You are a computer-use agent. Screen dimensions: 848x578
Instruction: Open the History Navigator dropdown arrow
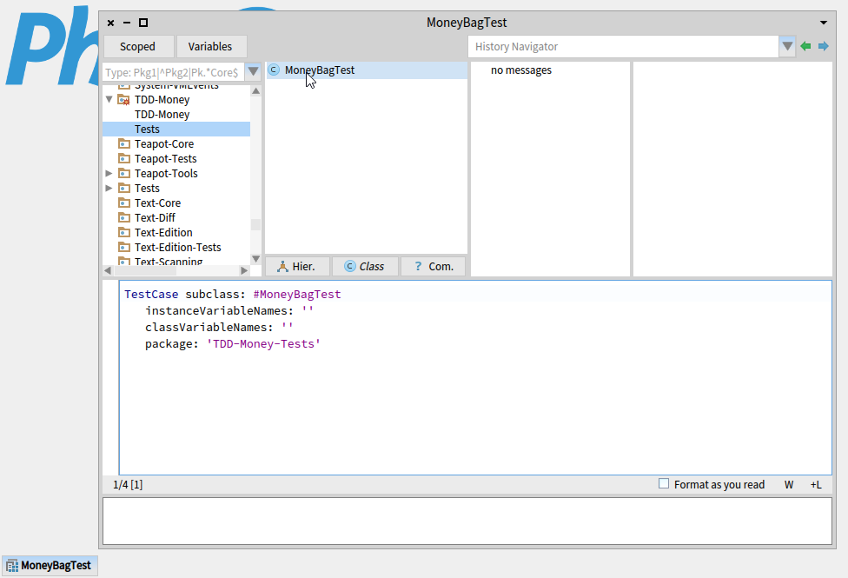coord(787,47)
